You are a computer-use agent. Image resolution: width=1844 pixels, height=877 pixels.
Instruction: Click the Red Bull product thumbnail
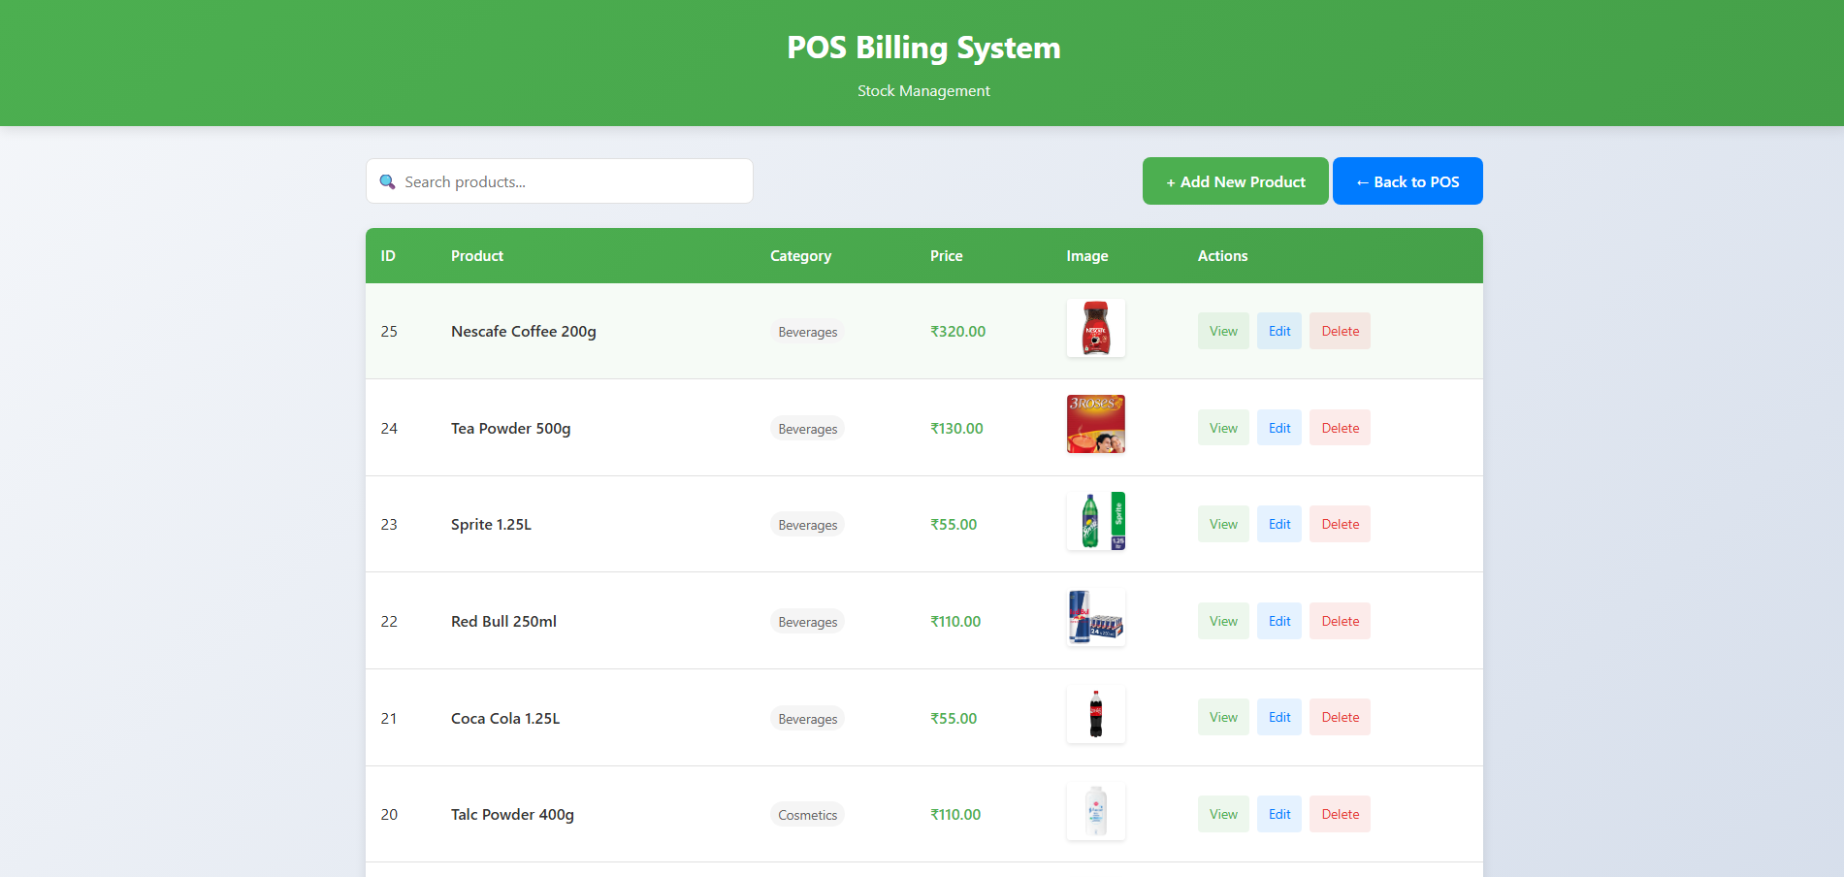[1095, 618]
